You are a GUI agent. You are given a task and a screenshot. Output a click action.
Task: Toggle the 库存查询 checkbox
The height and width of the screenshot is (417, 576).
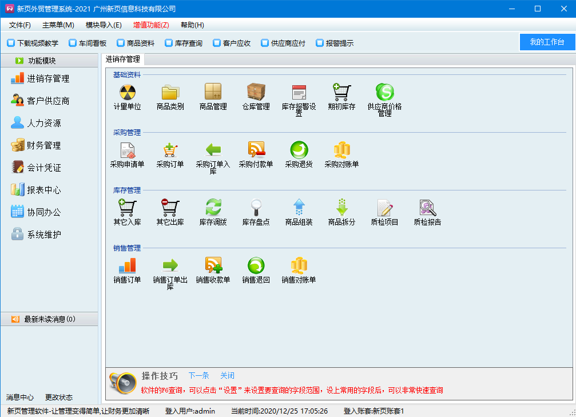[169, 43]
